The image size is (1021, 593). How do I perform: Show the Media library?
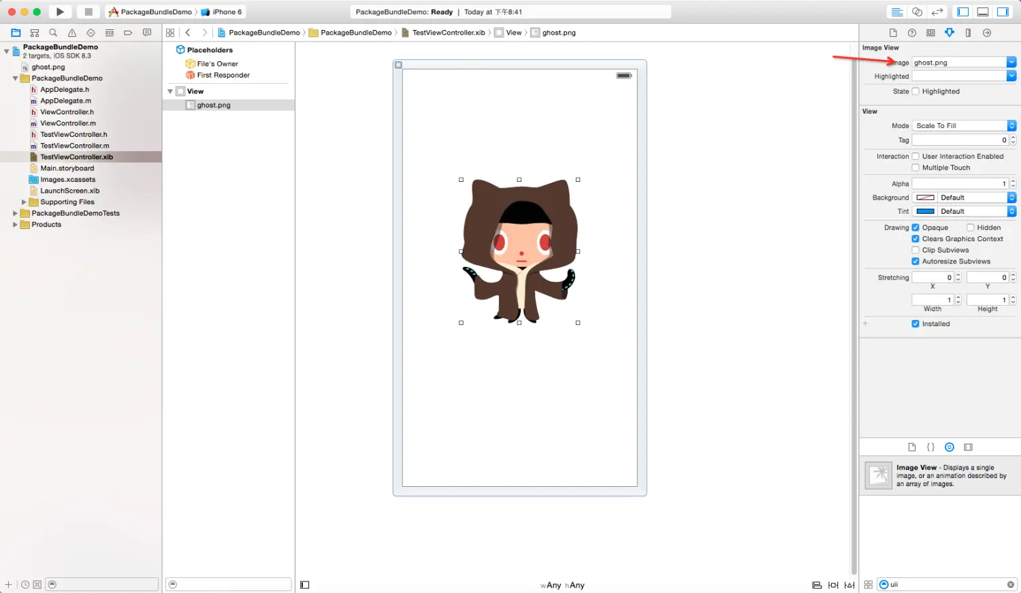coord(969,447)
